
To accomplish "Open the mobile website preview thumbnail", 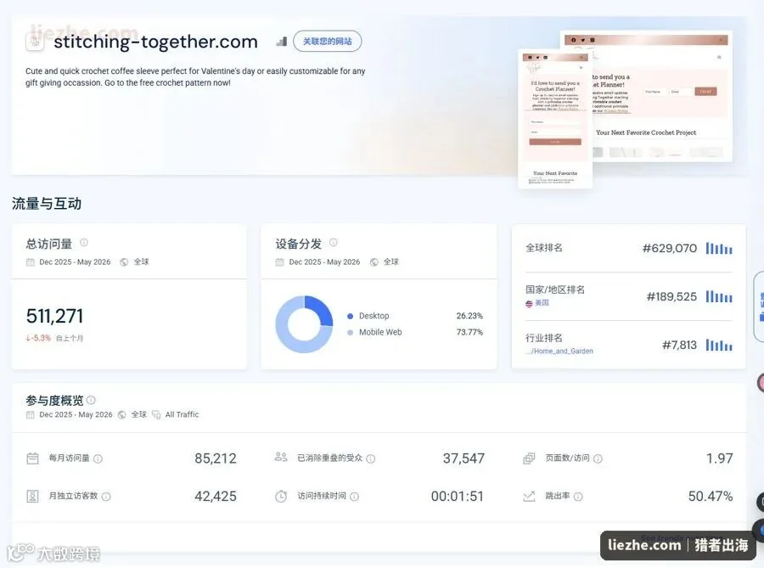I will coord(555,119).
